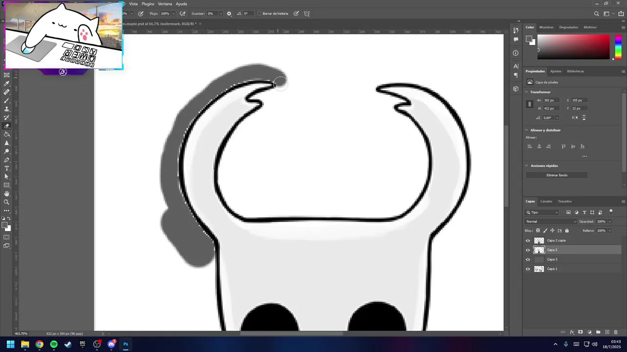This screenshot has width=627, height=352.
Task: Select the Clone Stamp tool
Action: pos(6,109)
